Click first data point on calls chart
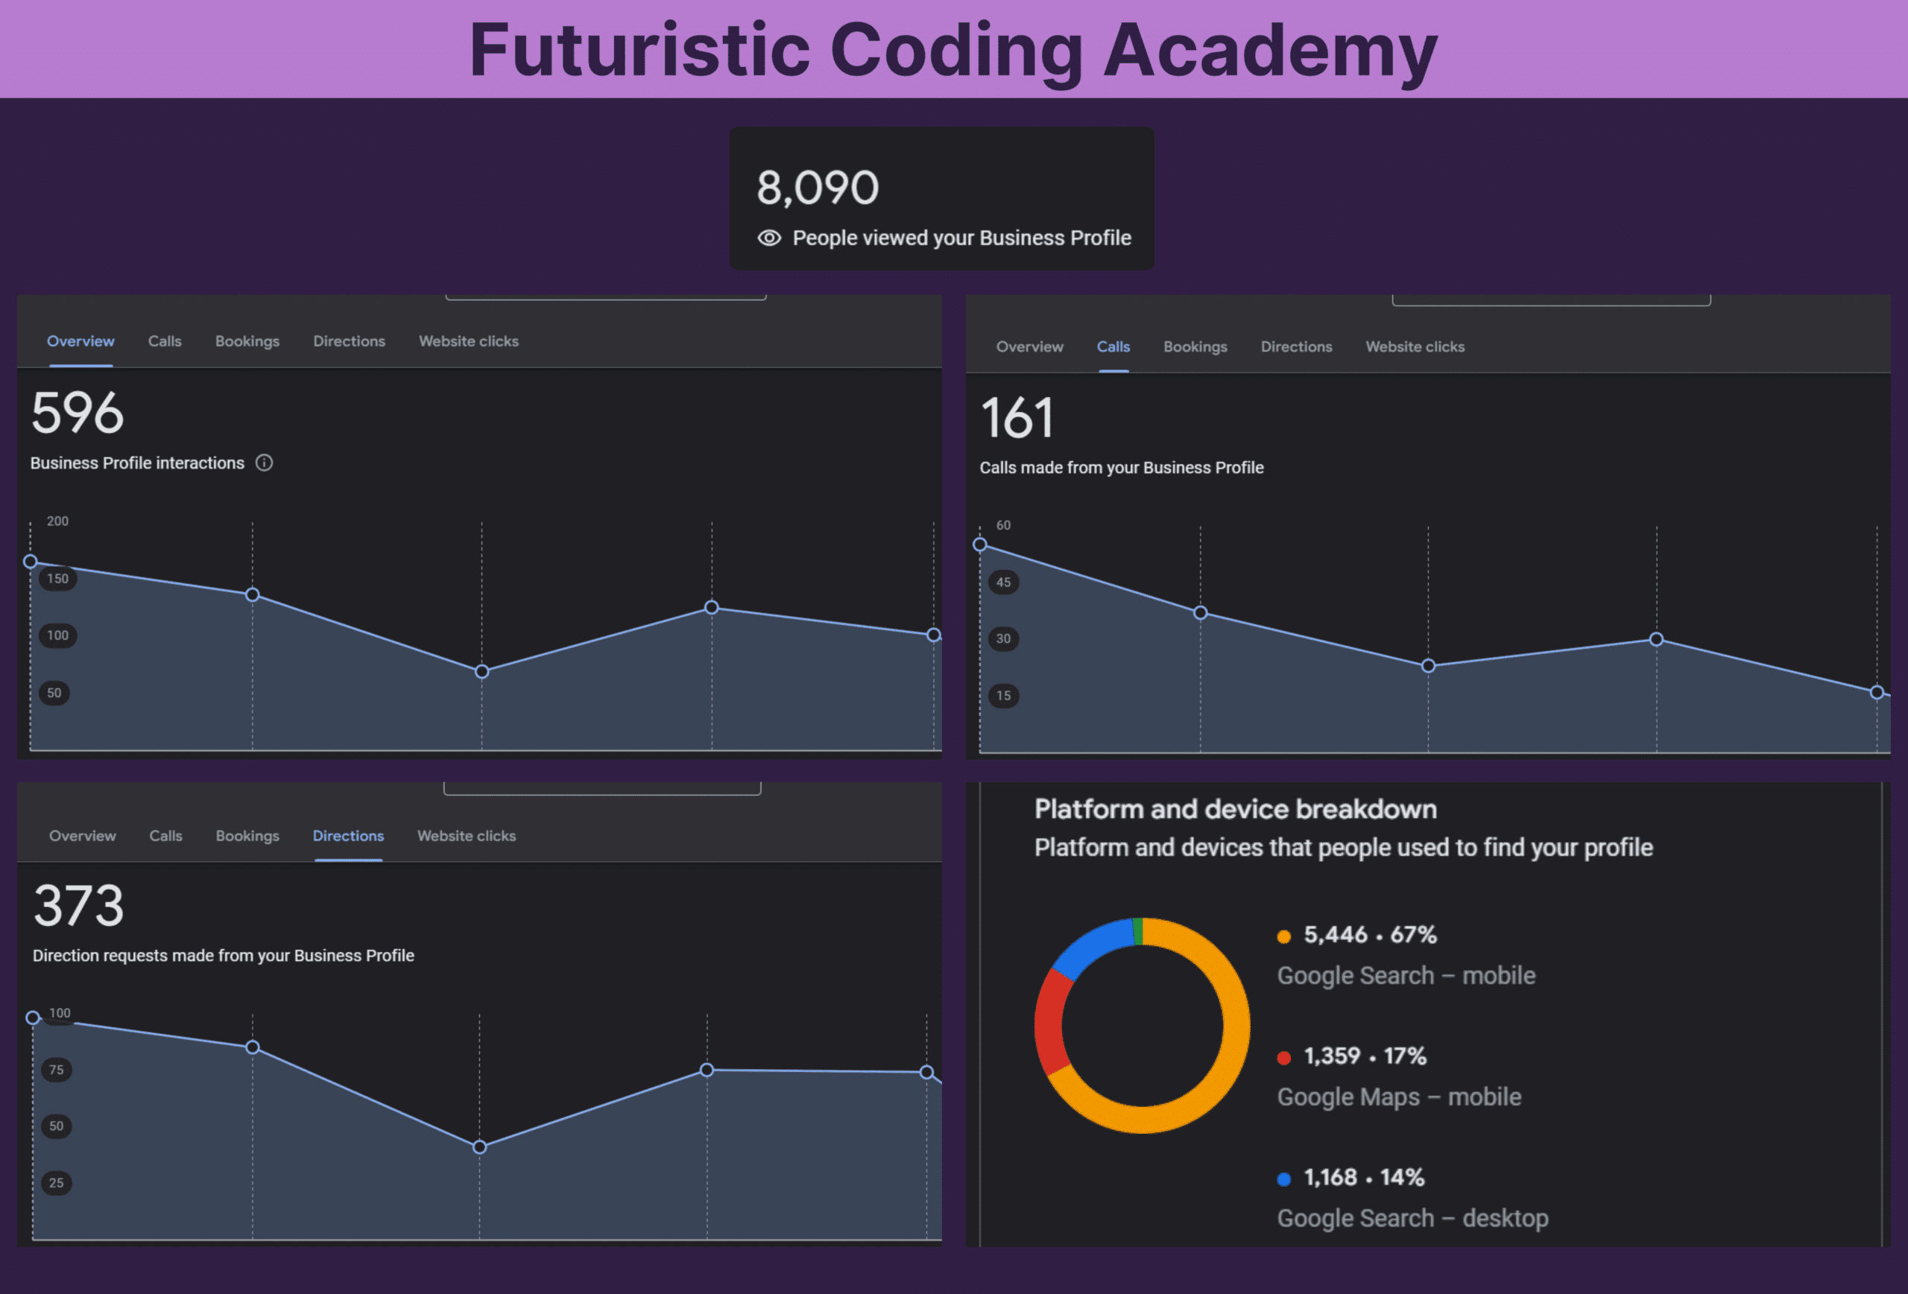This screenshot has width=1908, height=1294. click(979, 544)
